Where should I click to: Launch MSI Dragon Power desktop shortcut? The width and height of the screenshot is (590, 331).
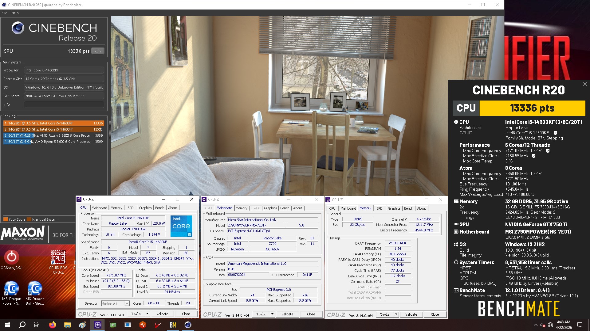(11, 293)
